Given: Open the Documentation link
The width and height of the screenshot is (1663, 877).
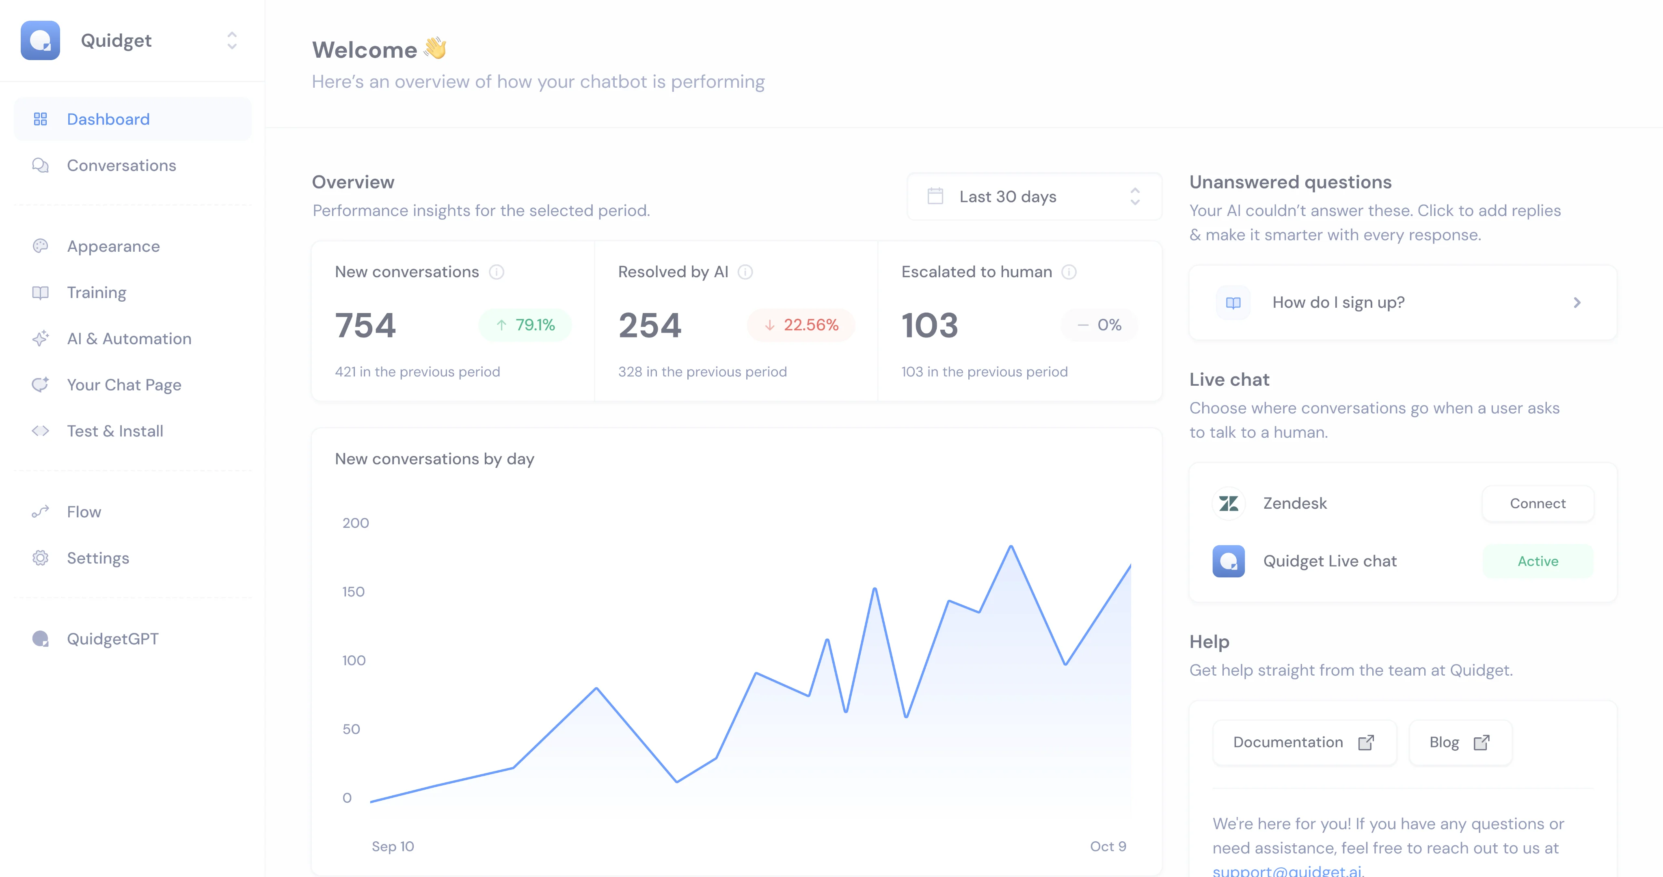Looking at the screenshot, I should pyautogui.click(x=1304, y=742).
